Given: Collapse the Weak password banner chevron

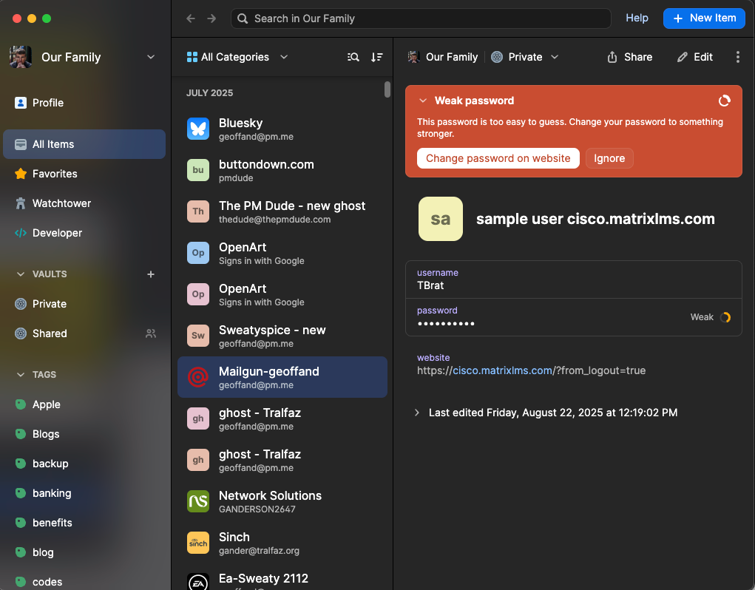Looking at the screenshot, I should pyautogui.click(x=423, y=101).
